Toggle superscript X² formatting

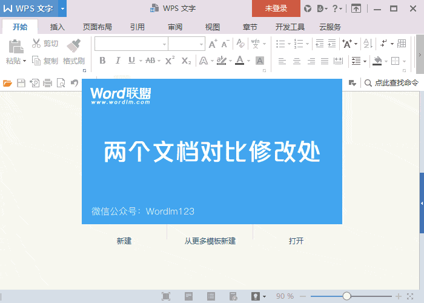tap(170, 61)
